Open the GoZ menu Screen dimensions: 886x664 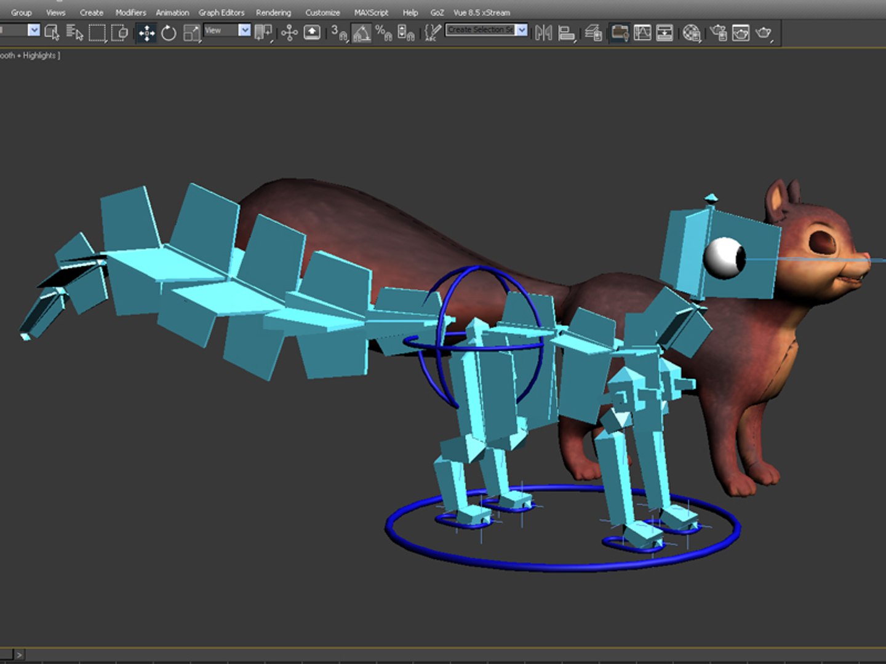tap(437, 12)
